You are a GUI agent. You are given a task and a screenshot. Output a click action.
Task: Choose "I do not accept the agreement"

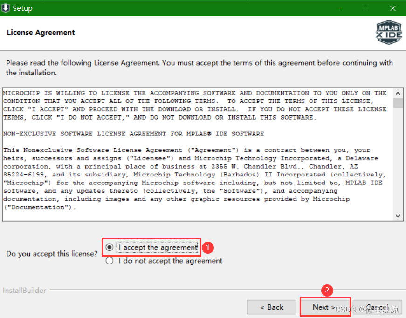pos(110,261)
